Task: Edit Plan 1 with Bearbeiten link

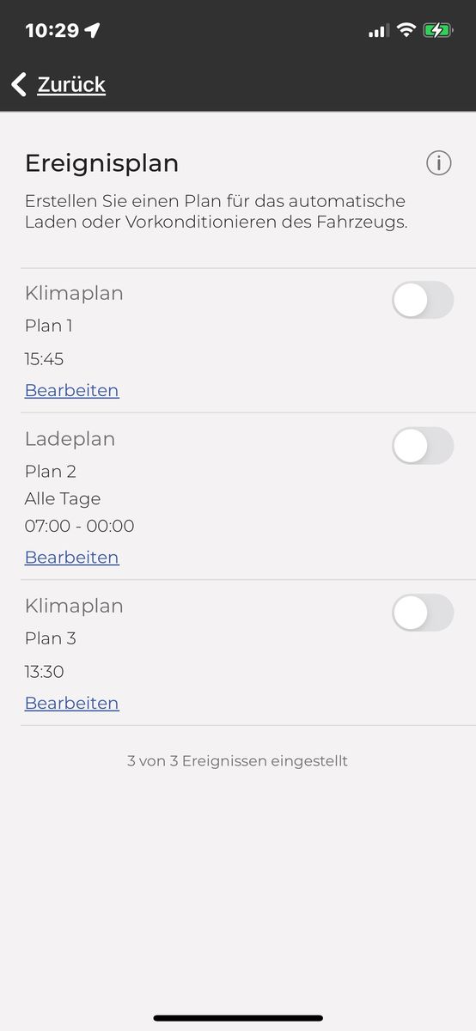Action: point(72,390)
